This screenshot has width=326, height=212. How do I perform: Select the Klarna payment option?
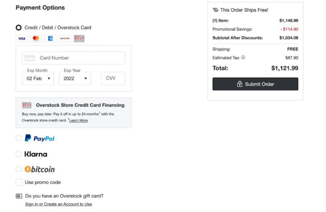tap(19, 154)
